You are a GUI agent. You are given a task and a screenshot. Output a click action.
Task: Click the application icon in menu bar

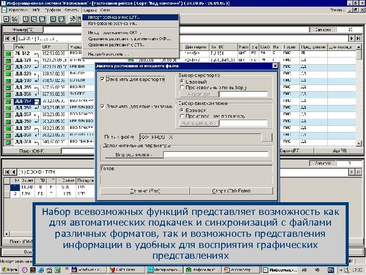click(x=4, y=10)
